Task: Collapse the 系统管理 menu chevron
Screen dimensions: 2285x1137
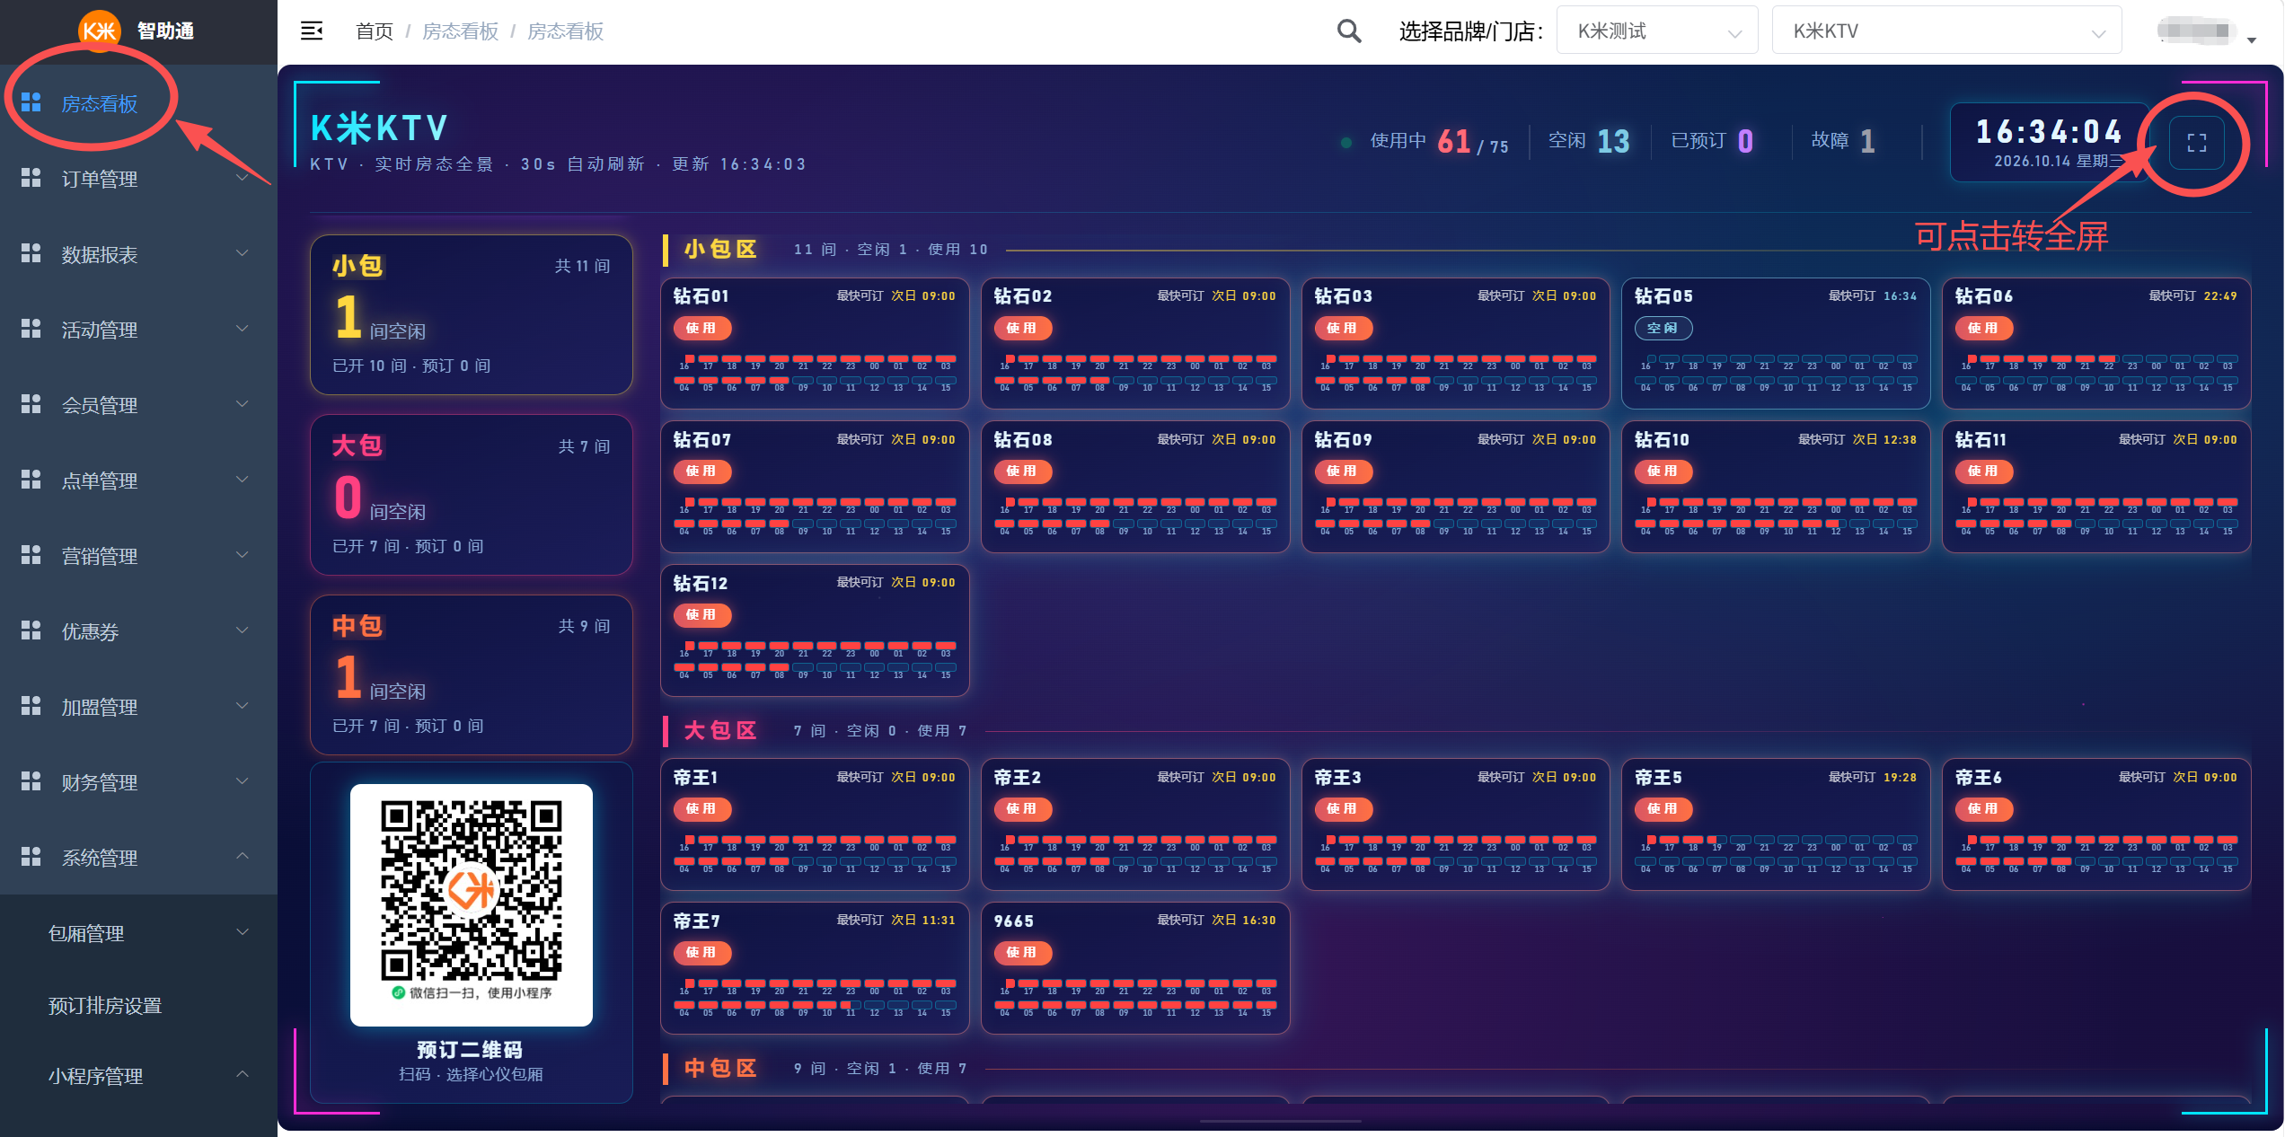Action: pyautogui.click(x=243, y=857)
